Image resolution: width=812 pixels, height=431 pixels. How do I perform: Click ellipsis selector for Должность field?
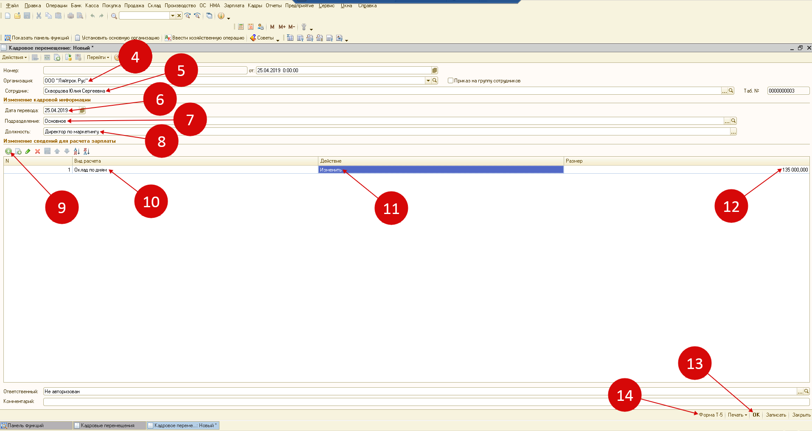(733, 132)
